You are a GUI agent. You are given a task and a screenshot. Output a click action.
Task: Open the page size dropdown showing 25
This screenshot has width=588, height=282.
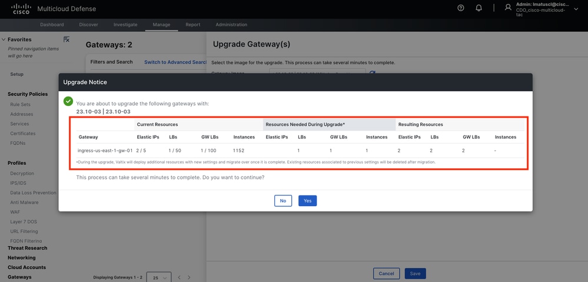coord(158,277)
